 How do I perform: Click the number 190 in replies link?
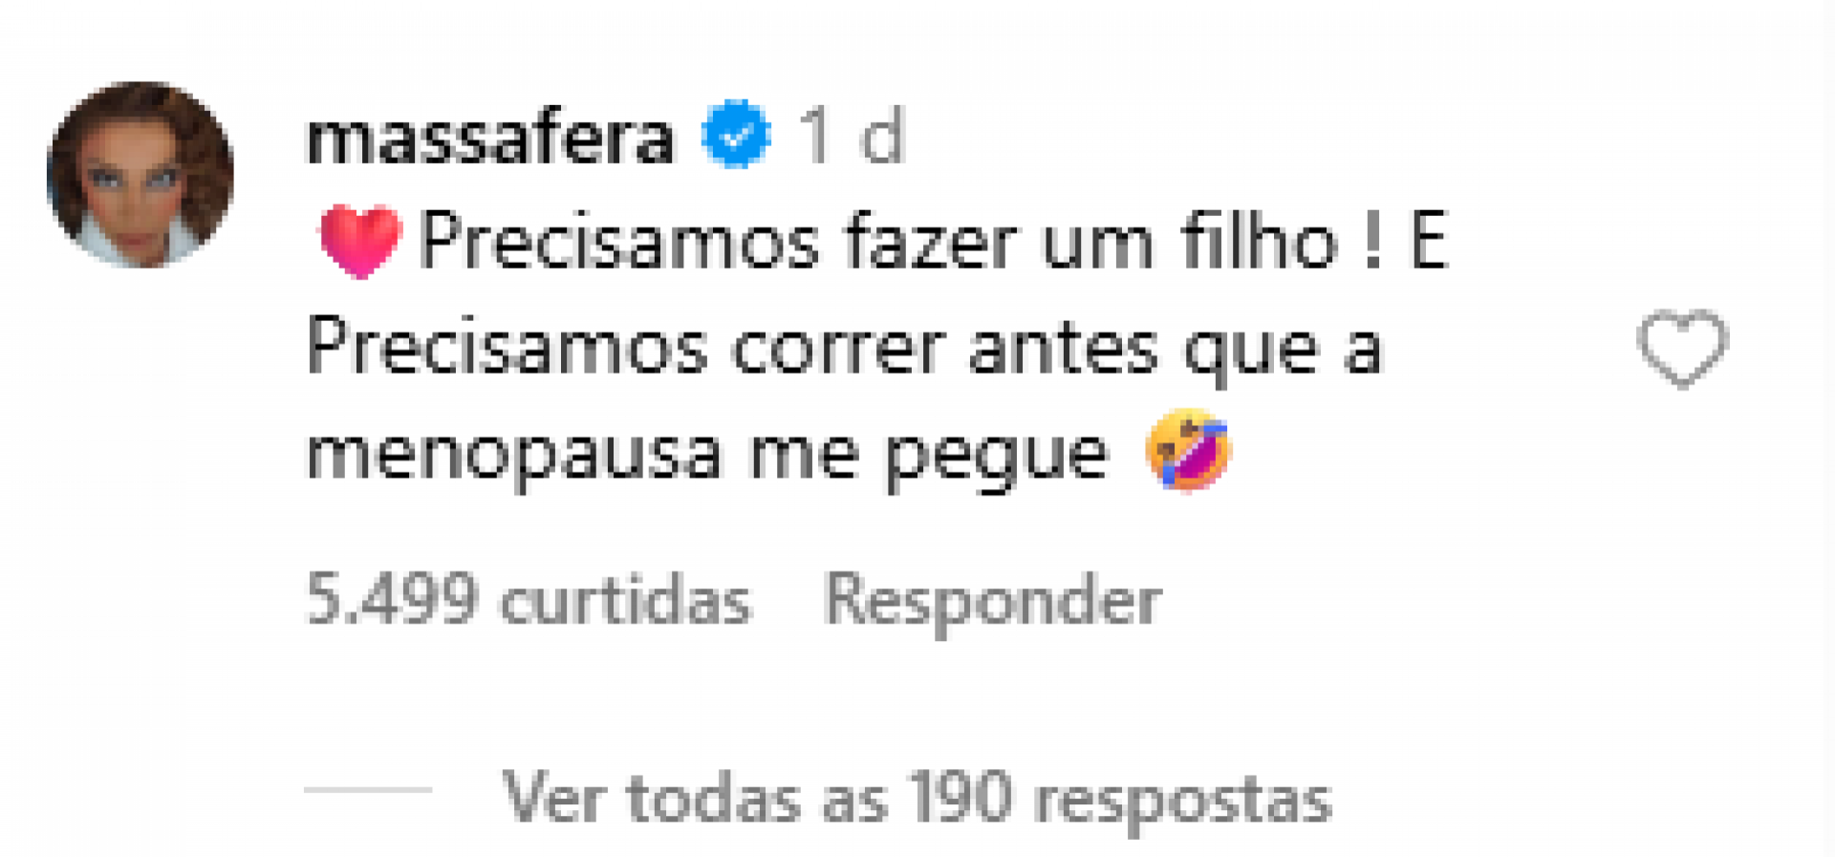coord(961,798)
